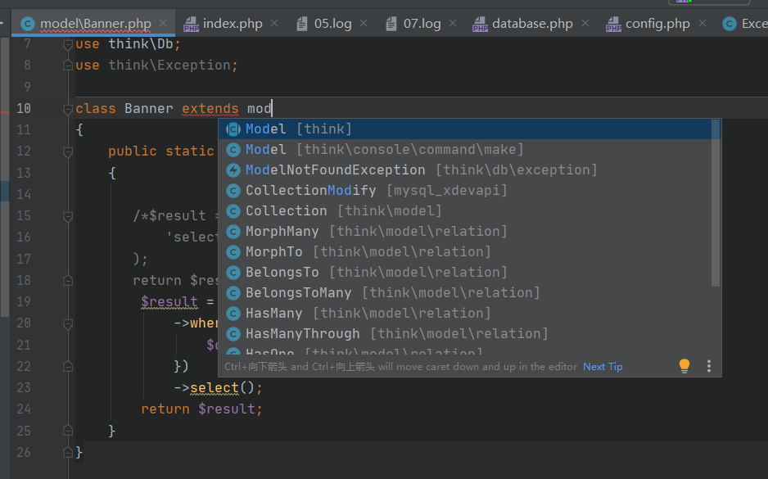This screenshot has height=479, width=768.
Task: Choose CollectionModify [mysql_xdevapi] suggestion
Action: pyautogui.click(x=465, y=191)
